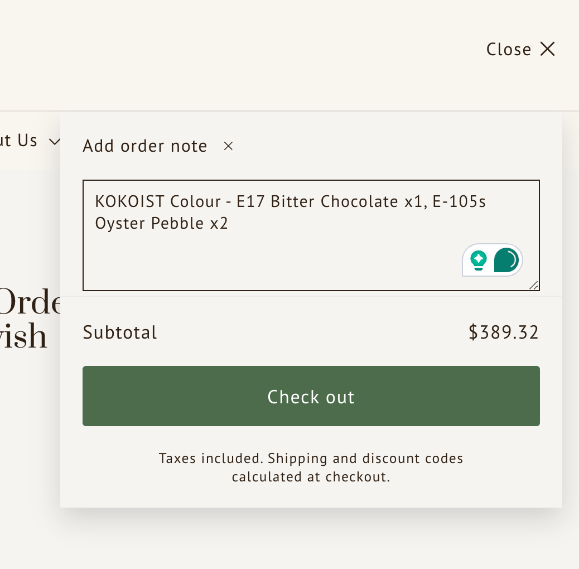Click the textarea resize handle corner
The image size is (579, 569).
[534, 285]
